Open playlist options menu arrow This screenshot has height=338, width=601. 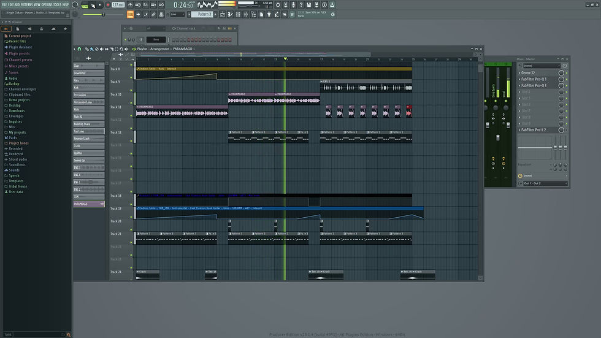pyautogui.click(x=74, y=49)
